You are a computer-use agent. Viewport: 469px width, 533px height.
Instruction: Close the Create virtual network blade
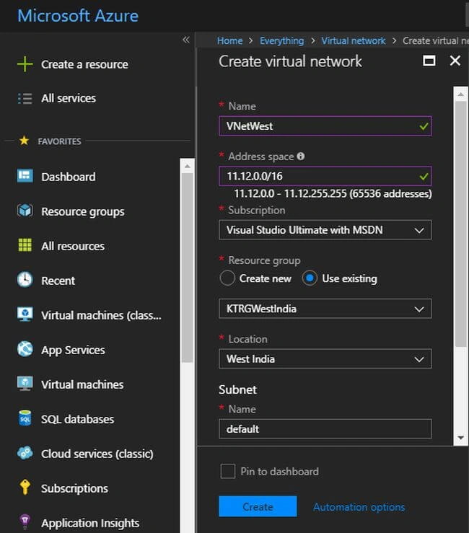pyautogui.click(x=455, y=61)
